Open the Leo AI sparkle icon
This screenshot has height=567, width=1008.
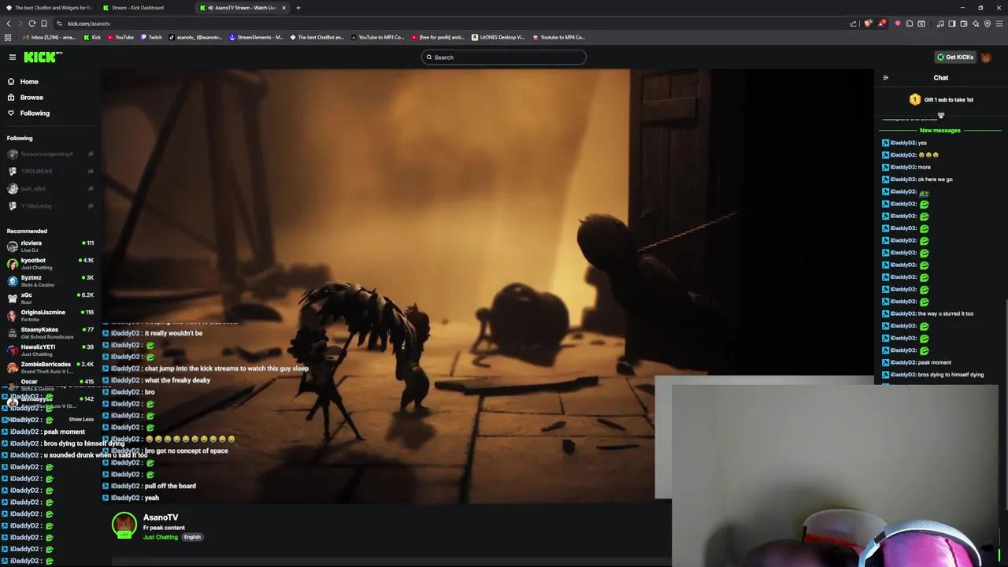click(975, 24)
